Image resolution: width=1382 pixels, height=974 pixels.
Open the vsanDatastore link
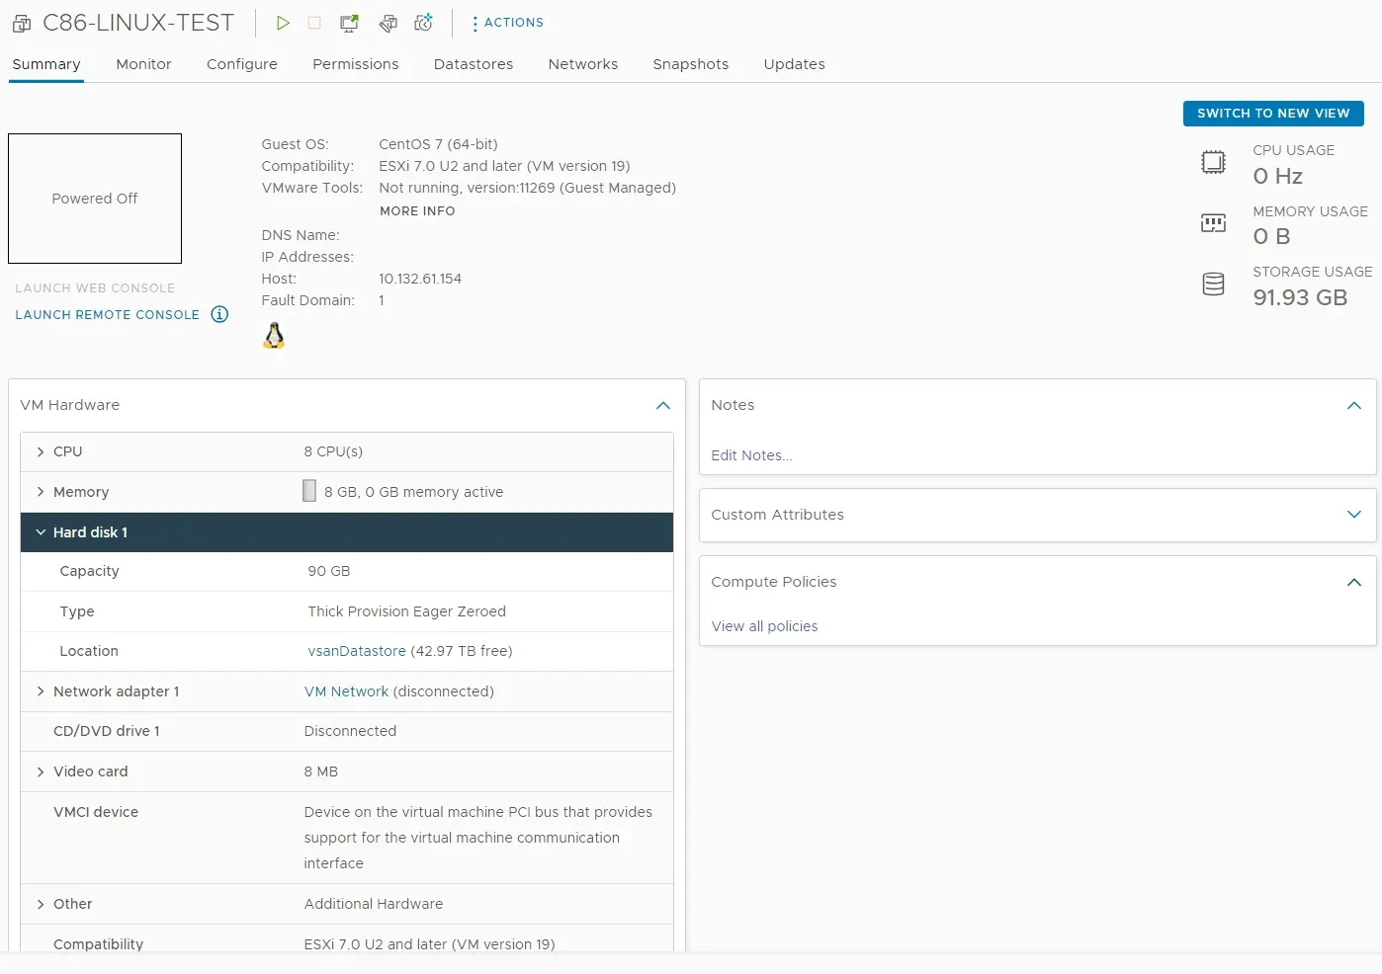[x=357, y=651]
